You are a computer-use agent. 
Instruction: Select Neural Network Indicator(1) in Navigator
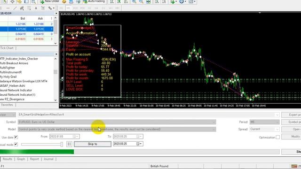(x=18, y=95)
